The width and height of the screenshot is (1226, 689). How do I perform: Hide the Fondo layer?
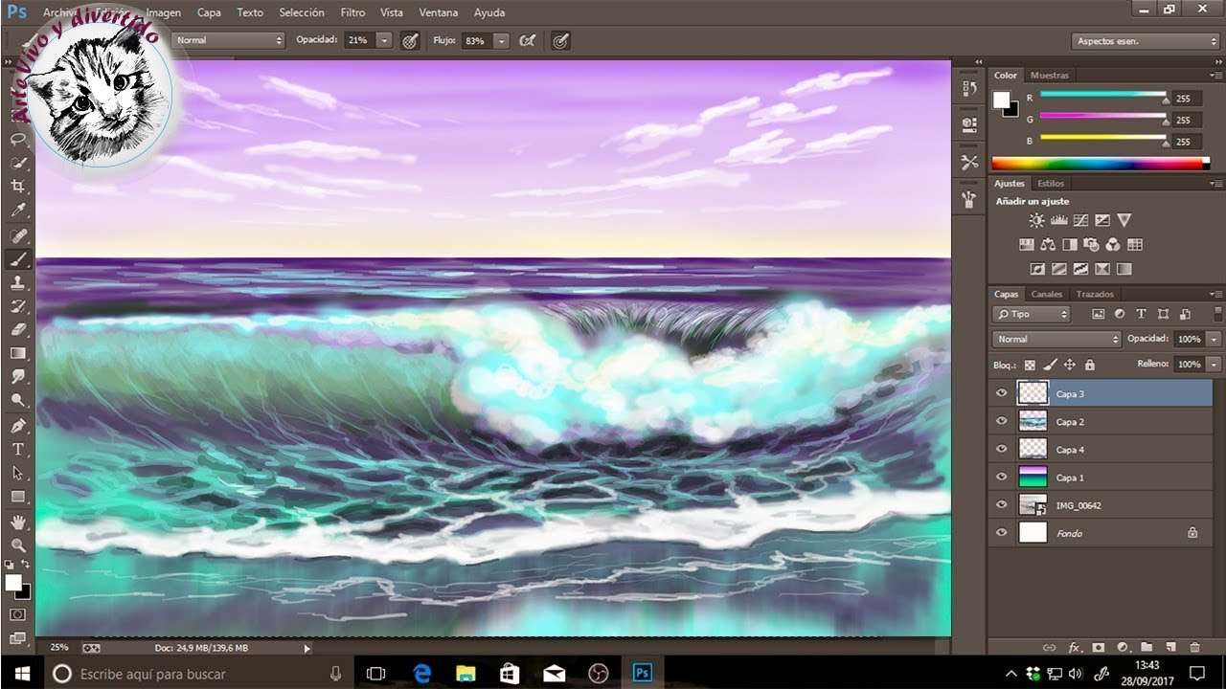click(x=1002, y=532)
